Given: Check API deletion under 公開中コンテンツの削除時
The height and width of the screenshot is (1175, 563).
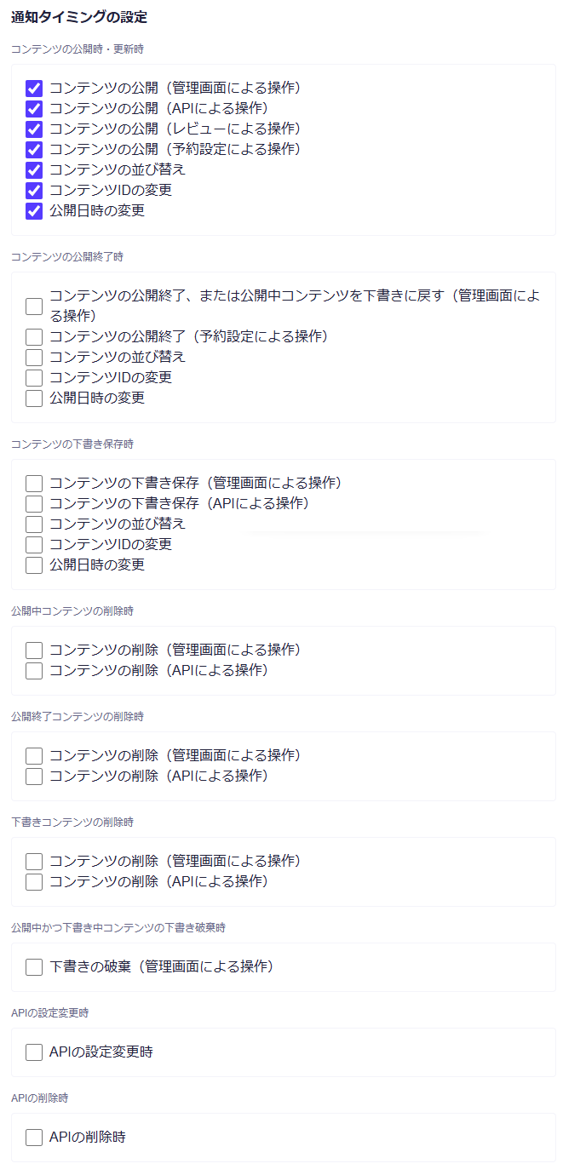Looking at the screenshot, I should [34, 670].
